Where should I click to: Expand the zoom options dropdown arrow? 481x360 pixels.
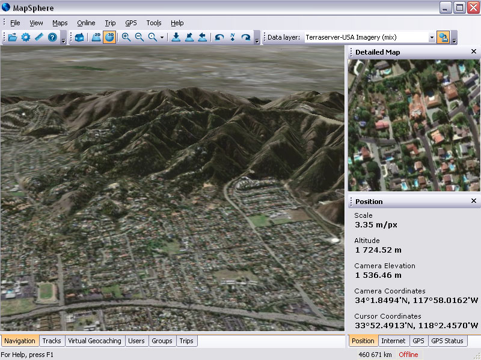(162, 38)
